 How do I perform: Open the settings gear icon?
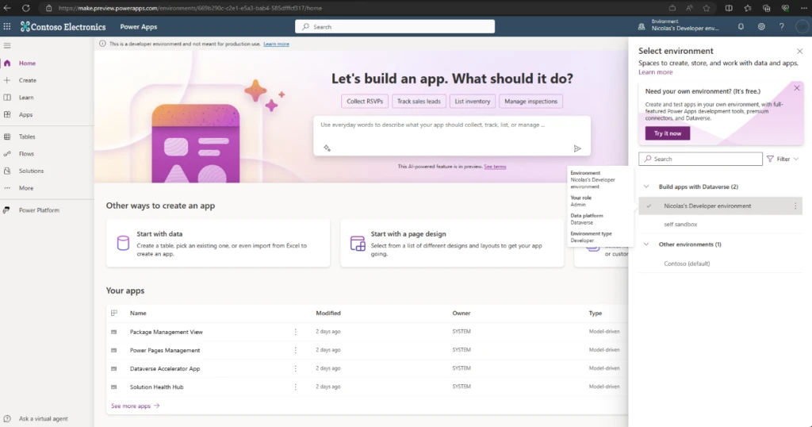[x=761, y=26]
